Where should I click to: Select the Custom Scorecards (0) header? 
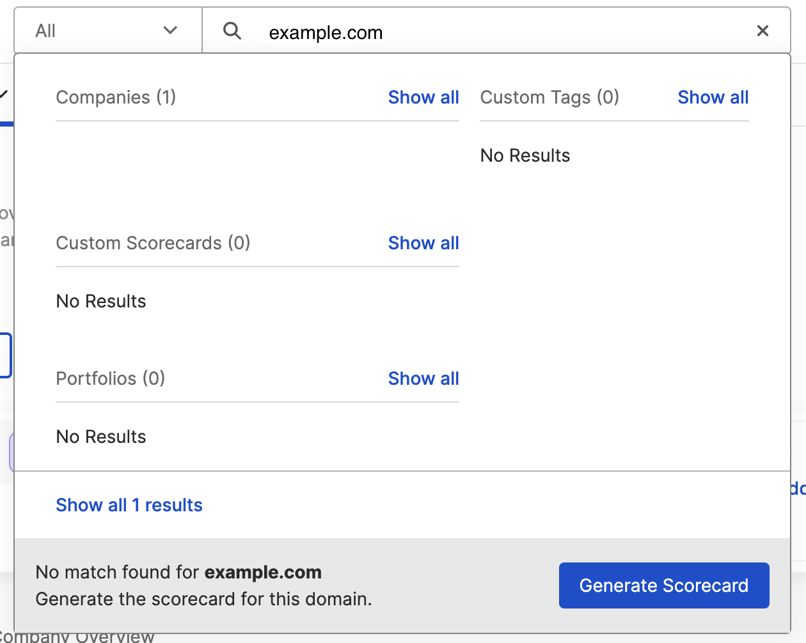153,243
